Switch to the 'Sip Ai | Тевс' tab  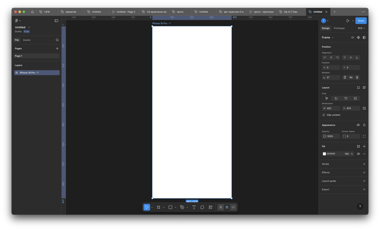coord(291,12)
